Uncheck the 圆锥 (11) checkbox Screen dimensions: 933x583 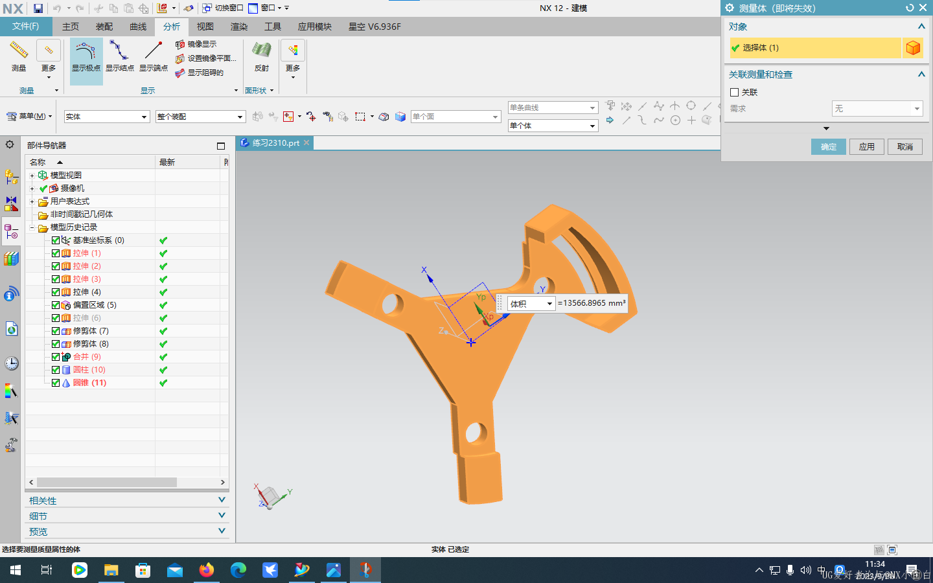click(x=56, y=383)
